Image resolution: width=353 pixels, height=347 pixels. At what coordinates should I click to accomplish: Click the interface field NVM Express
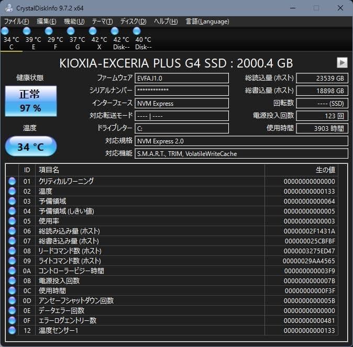click(182, 103)
